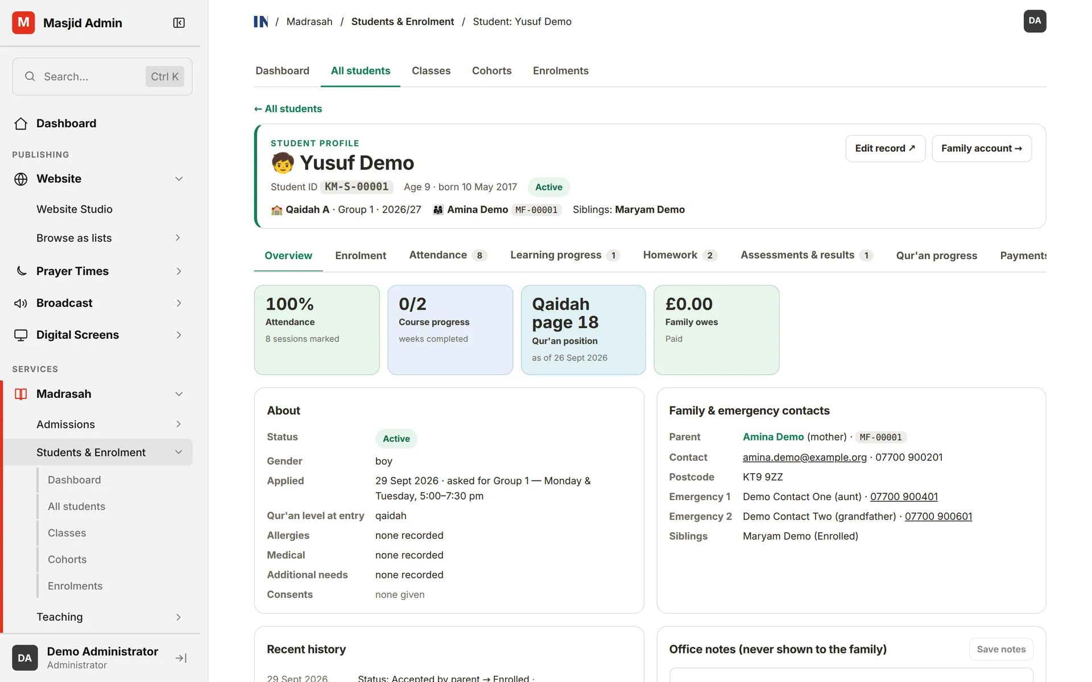Collapse the sidebar panel icon
Viewport: 1092px width, 682px height.
179,23
